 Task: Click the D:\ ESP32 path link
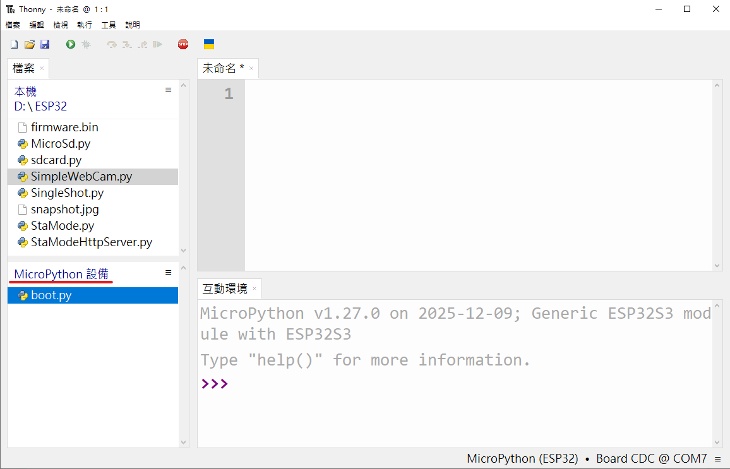coord(40,107)
